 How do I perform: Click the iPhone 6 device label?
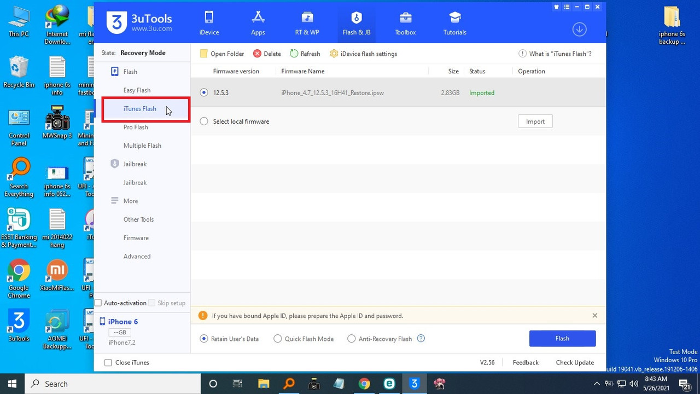click(x=123, y=322)
